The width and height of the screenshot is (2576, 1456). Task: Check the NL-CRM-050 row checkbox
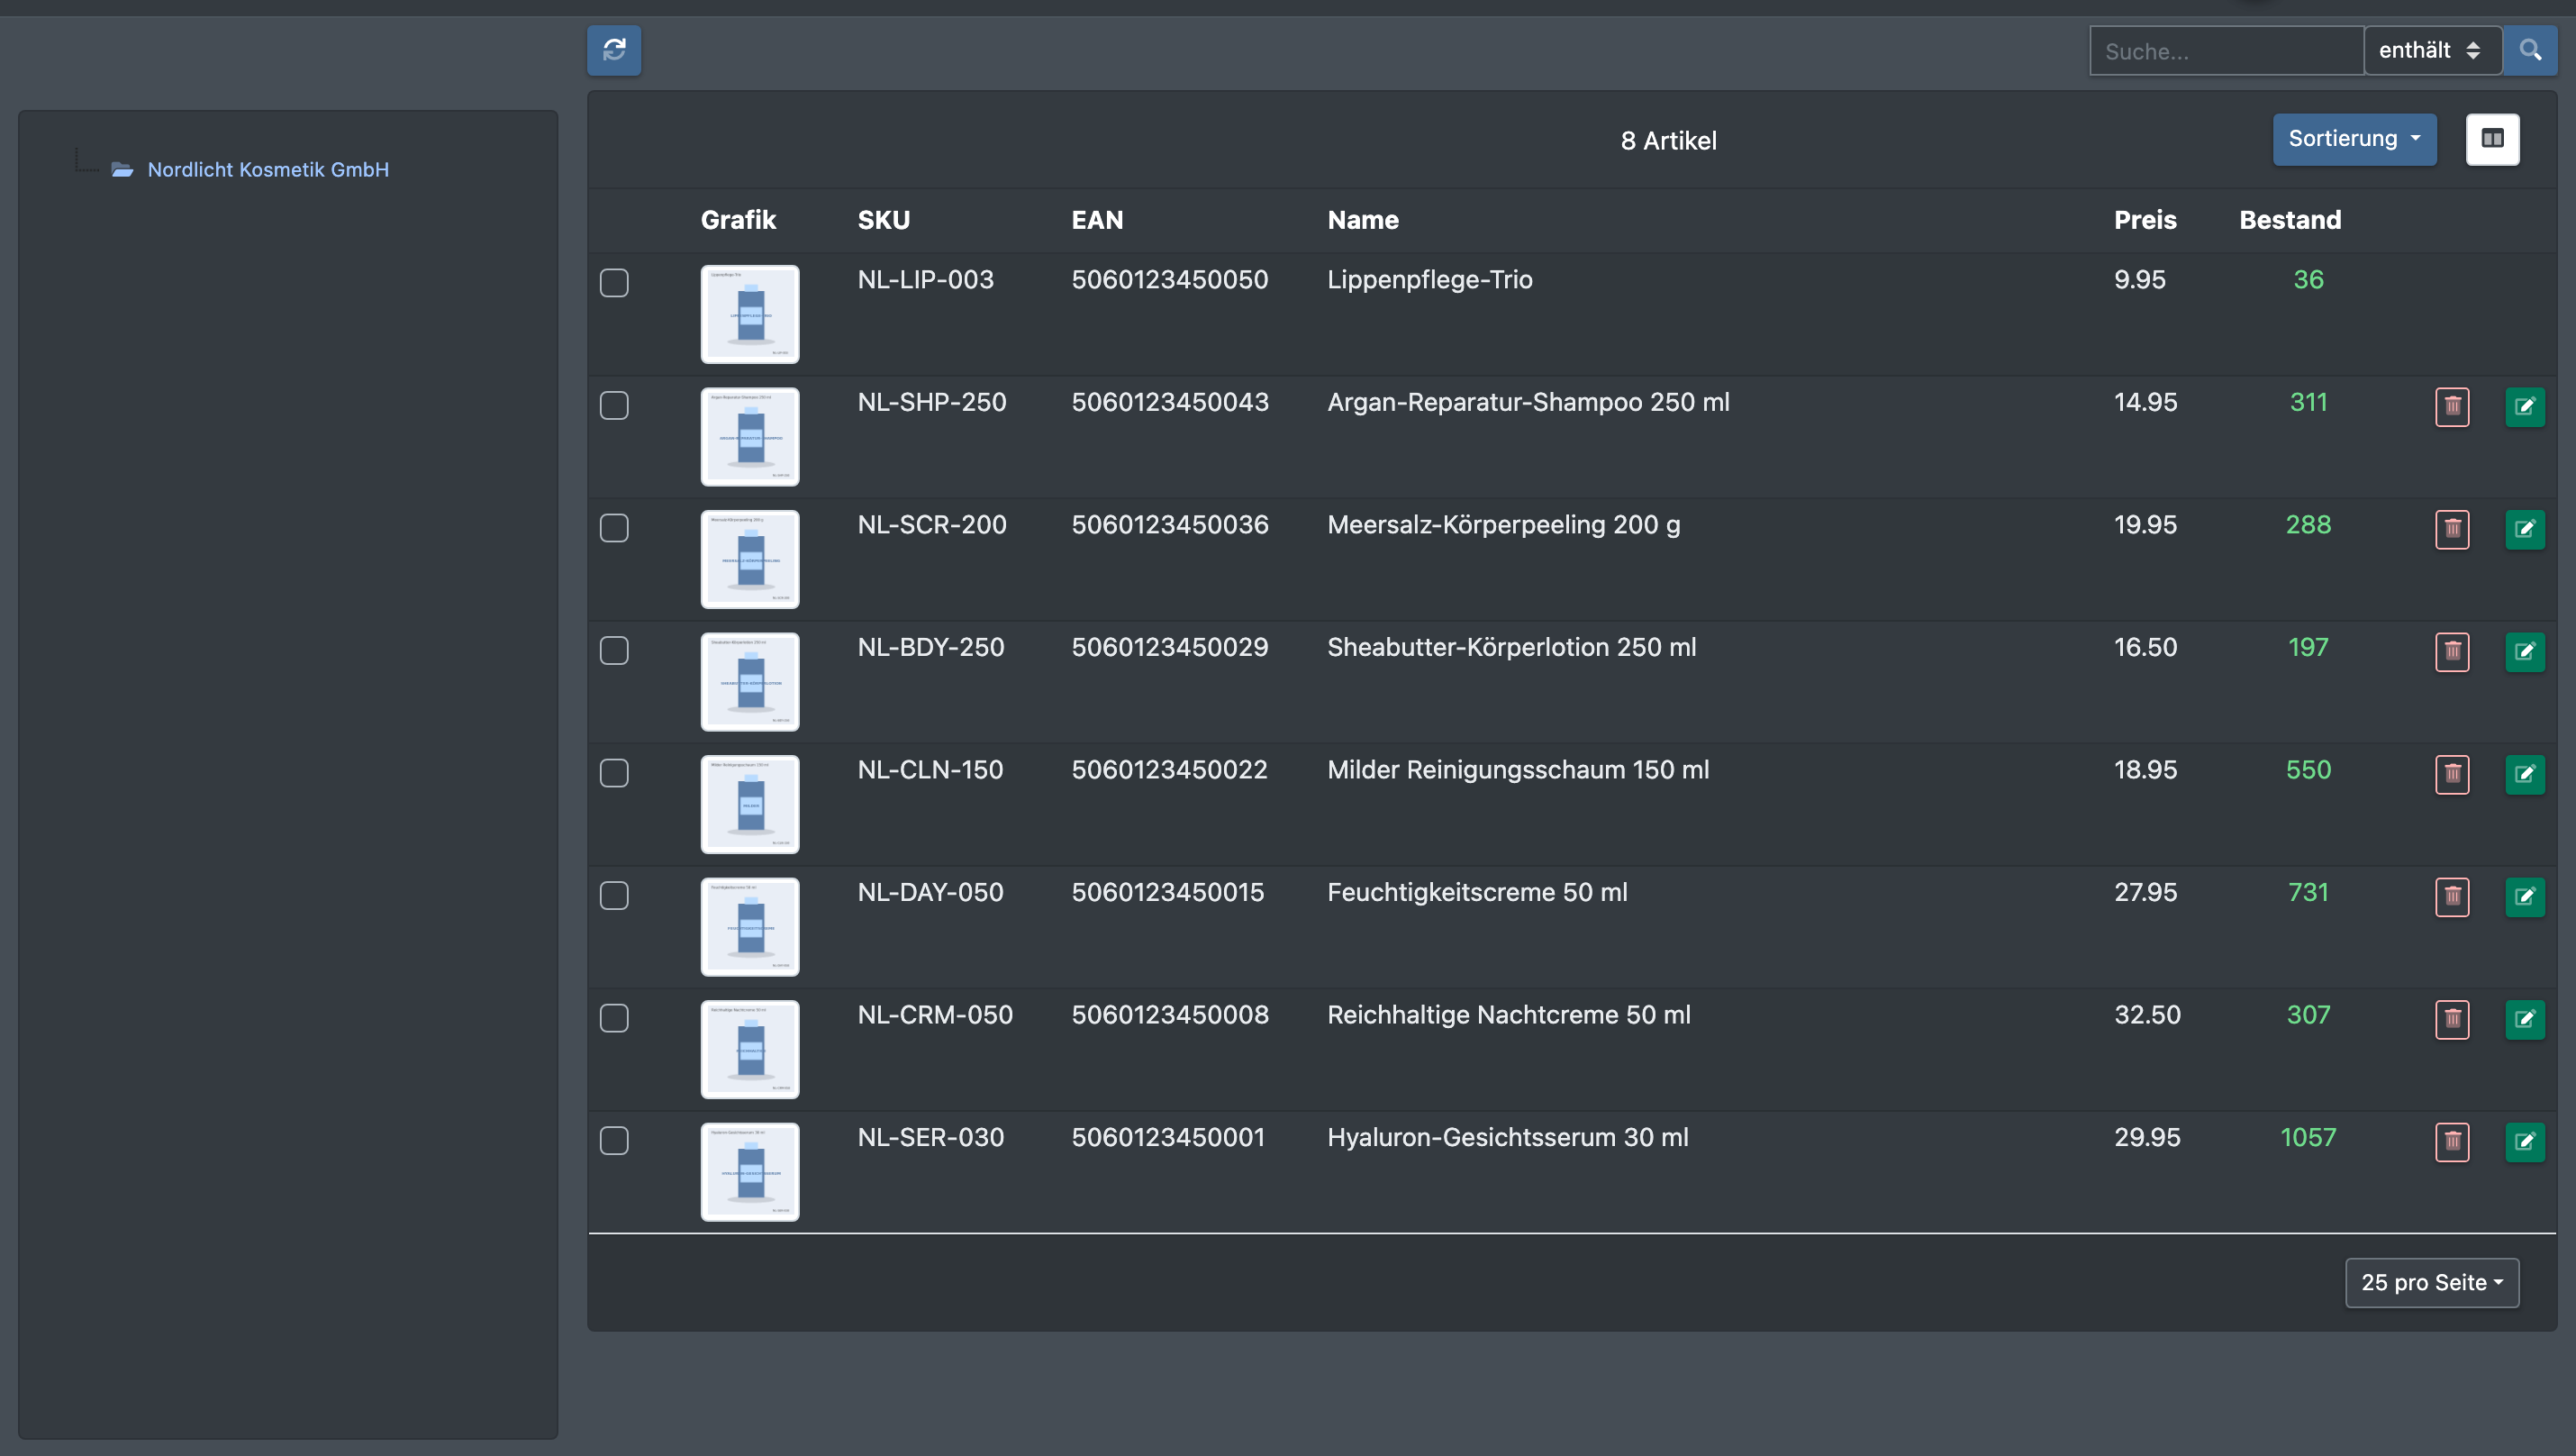pos(614,1018)
